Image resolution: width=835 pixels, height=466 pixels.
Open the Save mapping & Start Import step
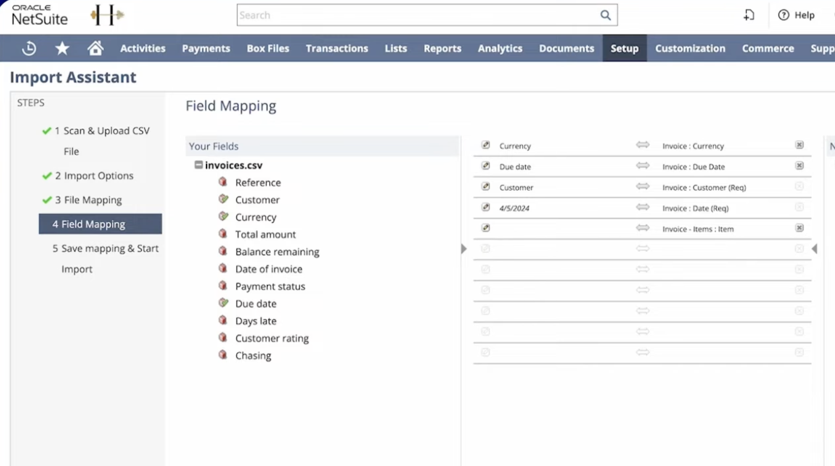105,248
